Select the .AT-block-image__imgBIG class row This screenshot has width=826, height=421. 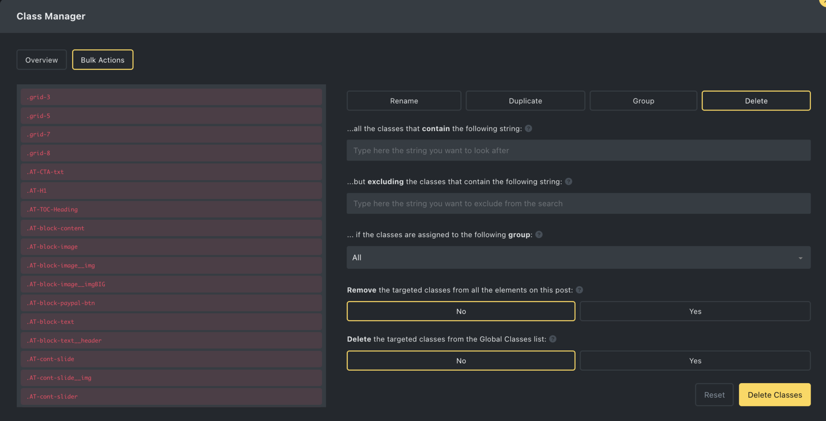click(171, 284)
